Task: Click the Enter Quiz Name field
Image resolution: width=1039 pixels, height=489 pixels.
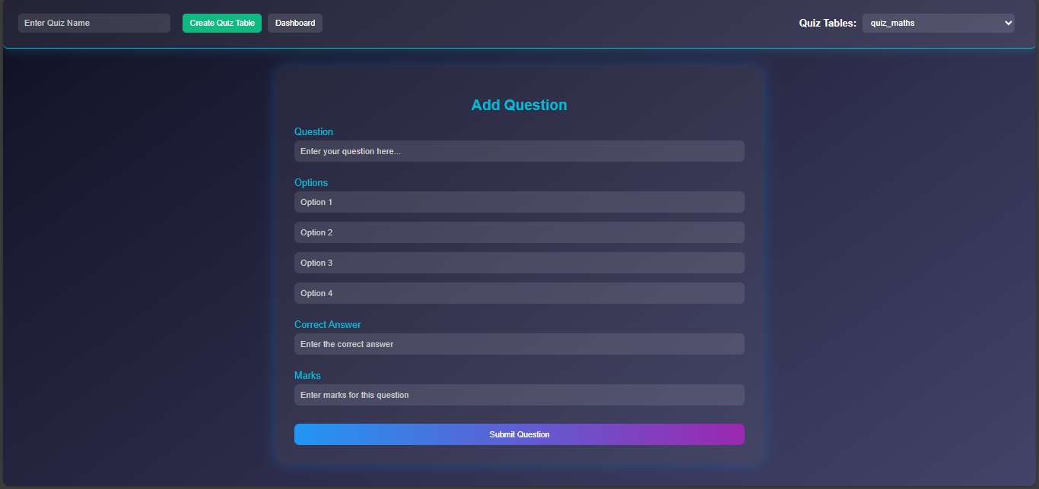Action: tap(94, 23)
